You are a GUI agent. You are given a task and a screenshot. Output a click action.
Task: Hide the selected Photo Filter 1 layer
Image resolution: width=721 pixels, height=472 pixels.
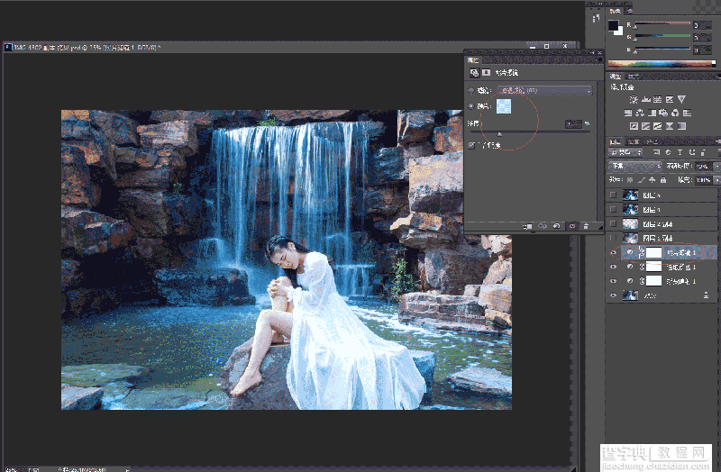613,252
